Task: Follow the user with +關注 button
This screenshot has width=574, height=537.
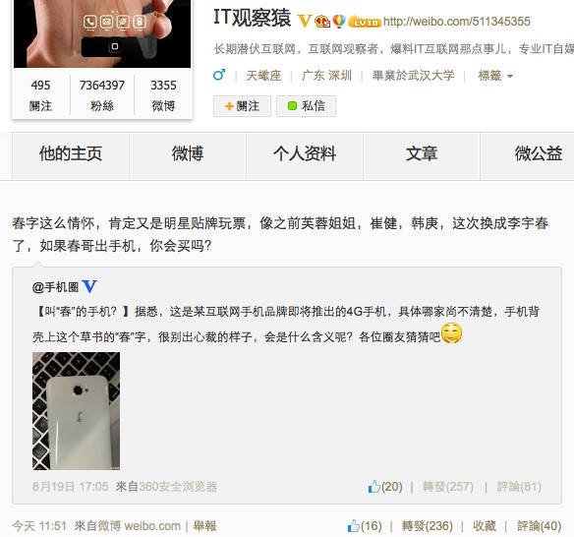Action: point(243,106)
